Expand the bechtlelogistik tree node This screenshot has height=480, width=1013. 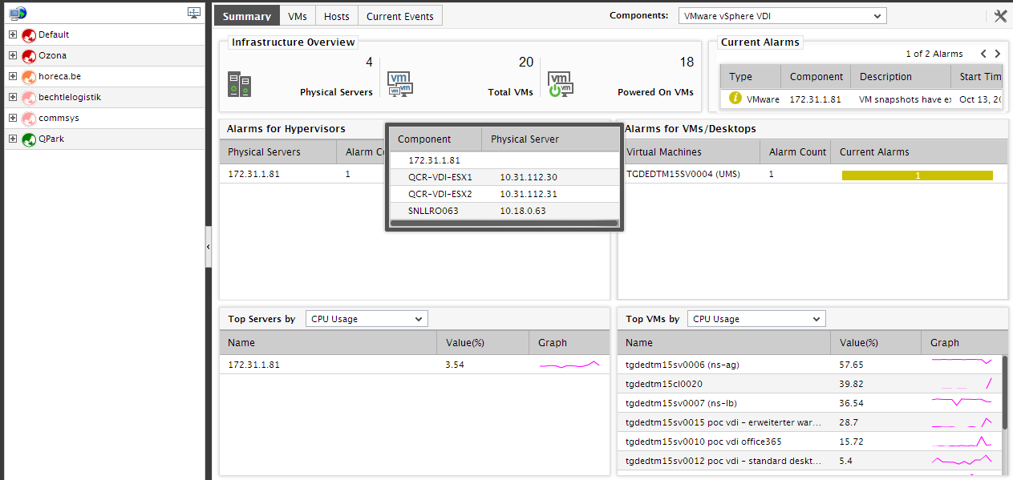tap(13, 98)
